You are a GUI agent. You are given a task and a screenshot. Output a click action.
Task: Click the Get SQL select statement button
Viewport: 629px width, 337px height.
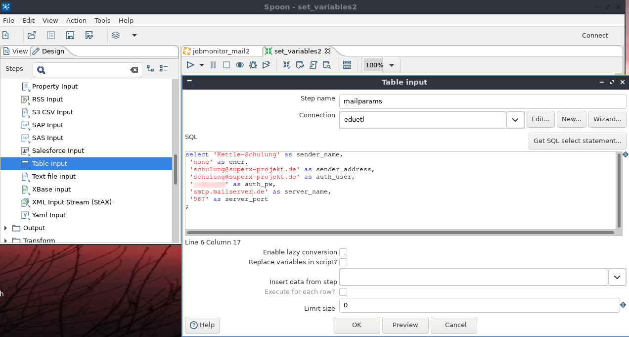[x=577, y=141]
